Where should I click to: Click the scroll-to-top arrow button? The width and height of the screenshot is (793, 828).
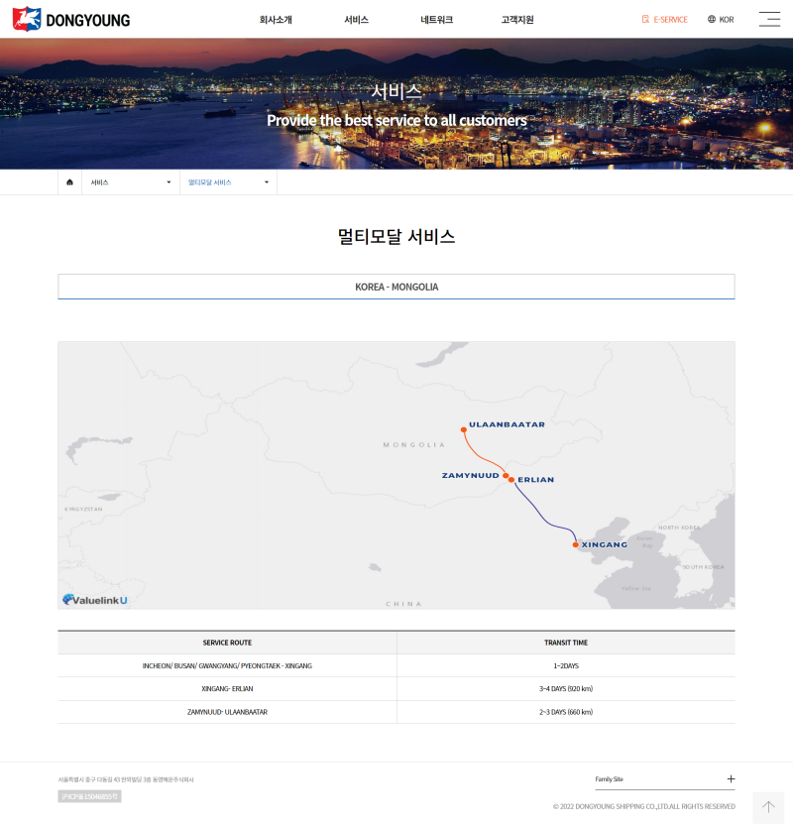[x=768, y=807]
